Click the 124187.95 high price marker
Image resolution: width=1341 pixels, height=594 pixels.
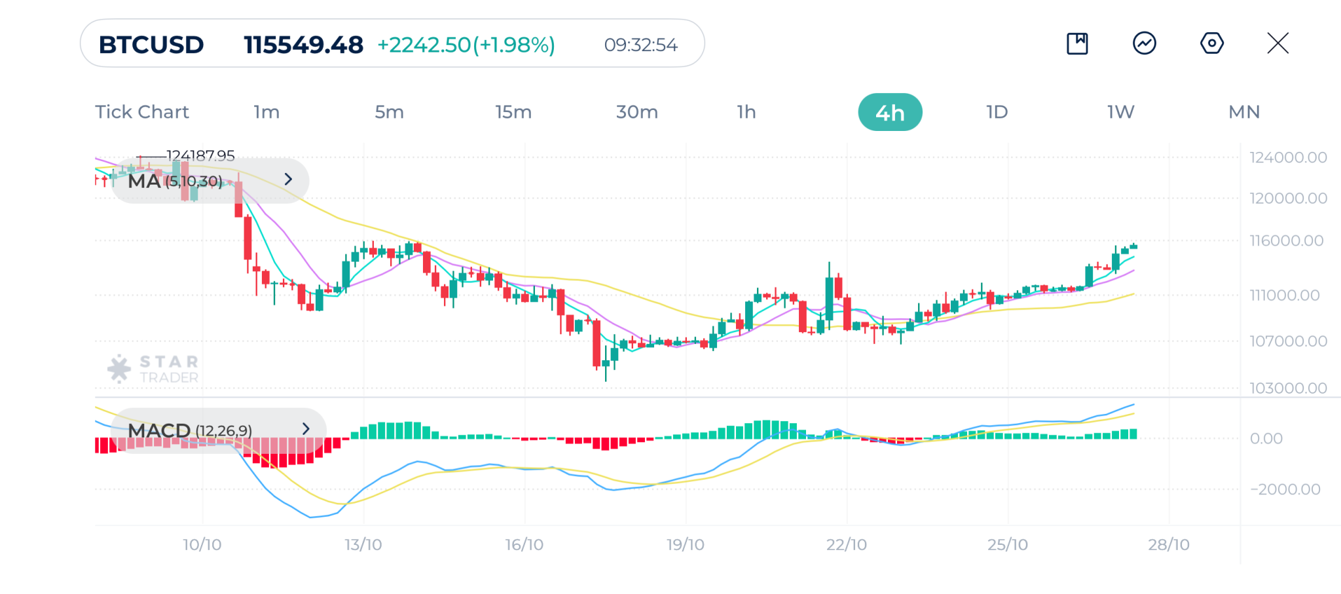click(200, 156)
